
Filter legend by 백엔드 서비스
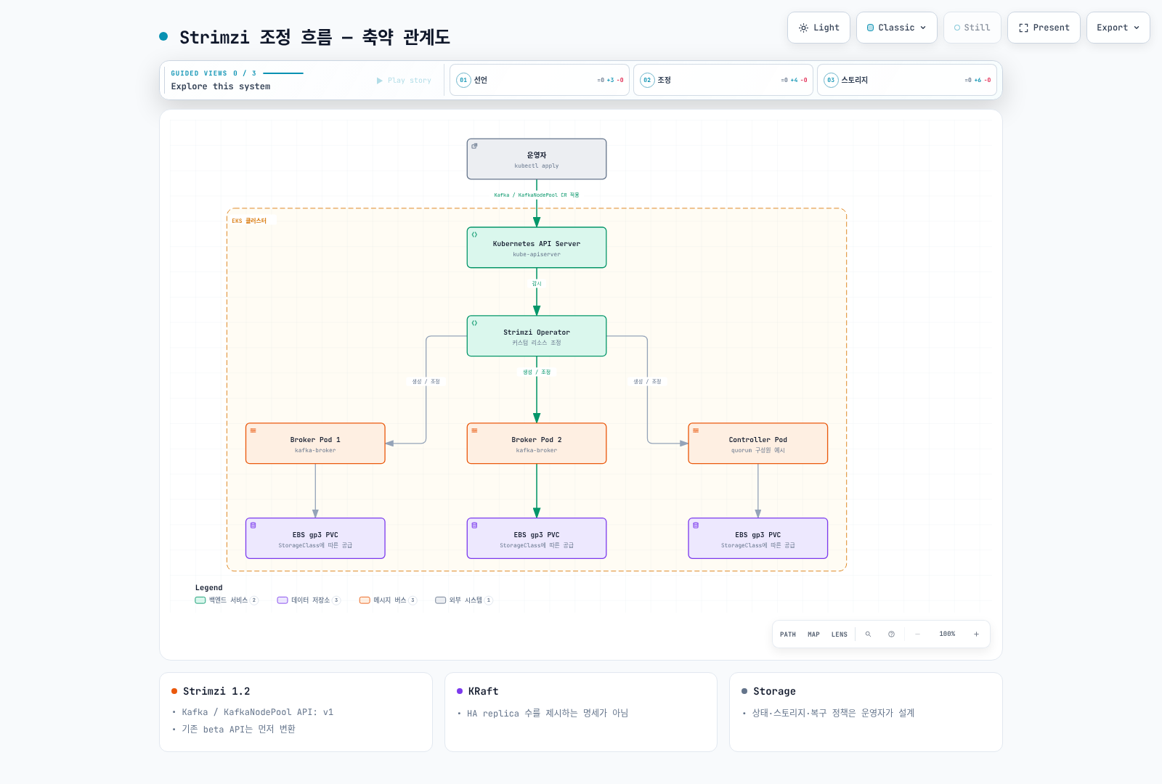tap(227, 600)
